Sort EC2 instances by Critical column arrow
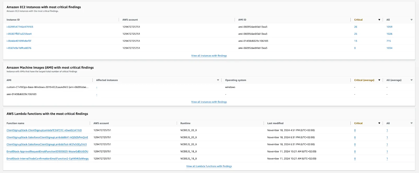Viewport: 419px width, 173px height. coord(379,20)
